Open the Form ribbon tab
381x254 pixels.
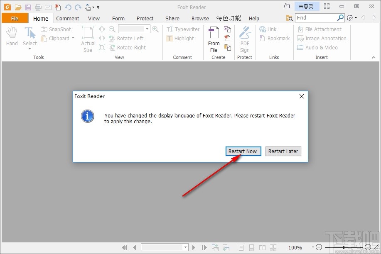118,18
